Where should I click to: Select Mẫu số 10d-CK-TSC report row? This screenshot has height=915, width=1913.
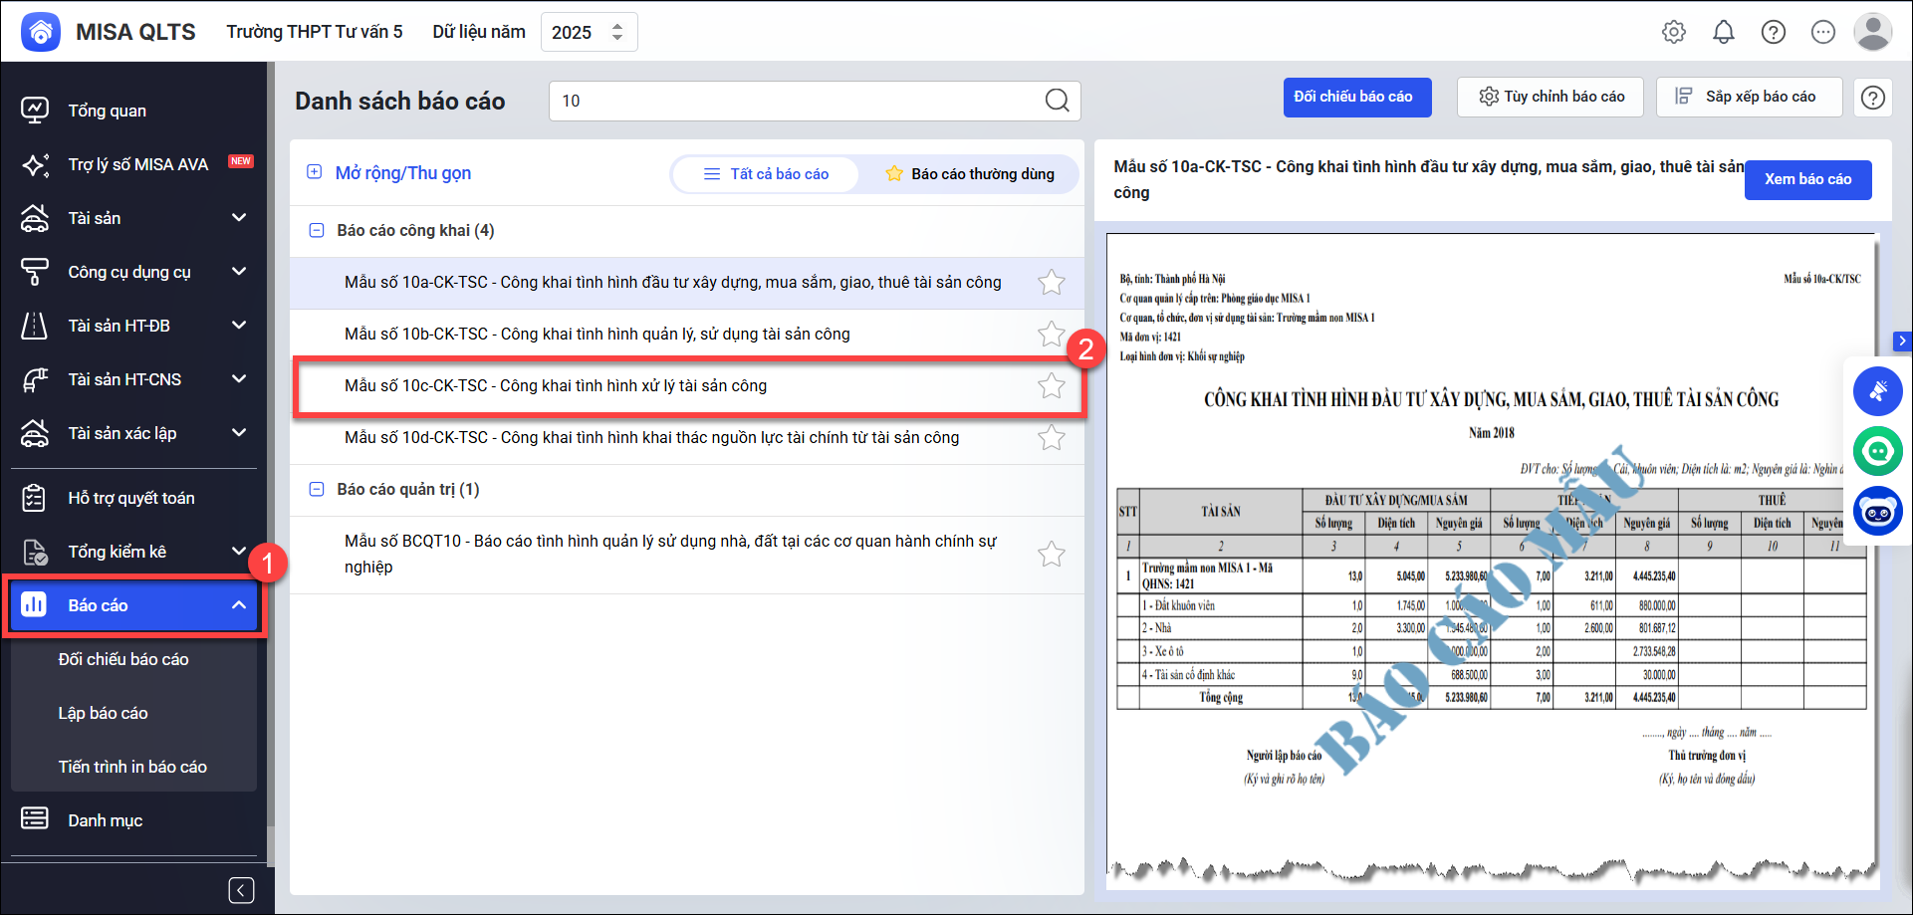[x=651, y=438]
